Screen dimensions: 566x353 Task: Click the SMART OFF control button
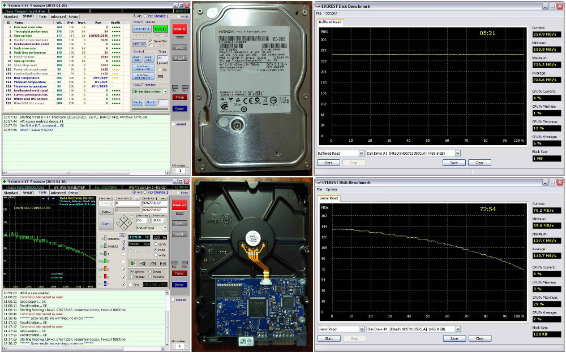[148, 58]
